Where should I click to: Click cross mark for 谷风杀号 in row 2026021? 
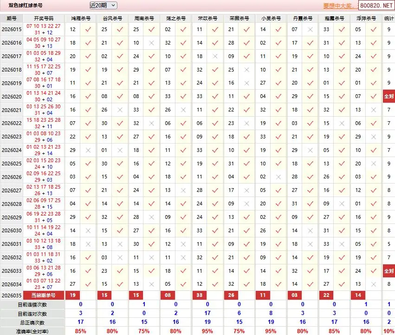120,110
